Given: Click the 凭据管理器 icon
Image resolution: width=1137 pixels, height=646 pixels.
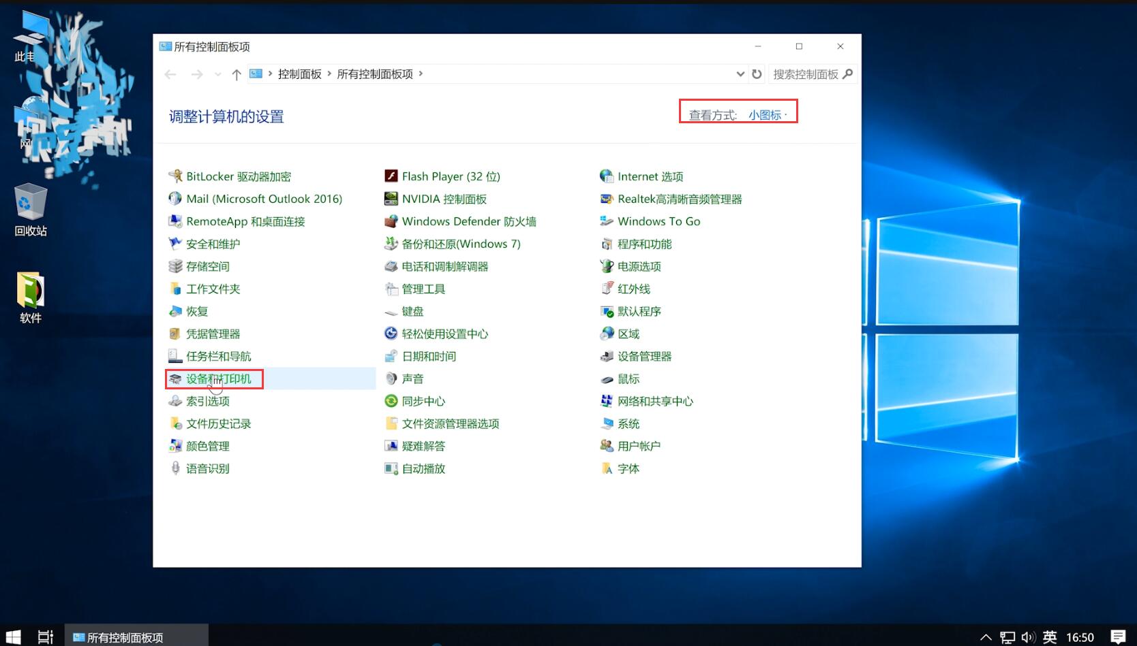Looking at the screenshot, I should [175, 334].
